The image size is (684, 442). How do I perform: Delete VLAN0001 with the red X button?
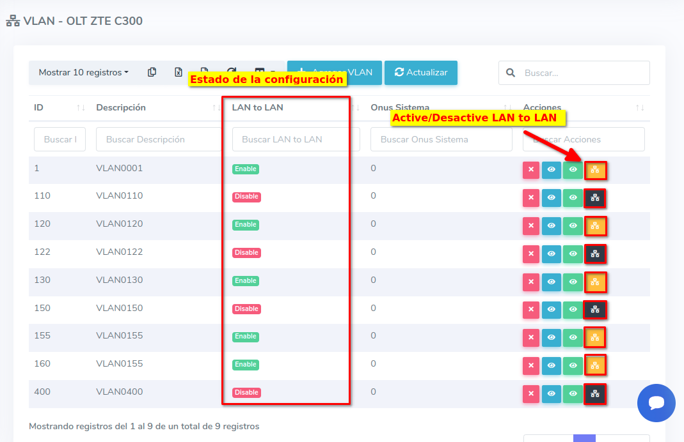[531, 170]
